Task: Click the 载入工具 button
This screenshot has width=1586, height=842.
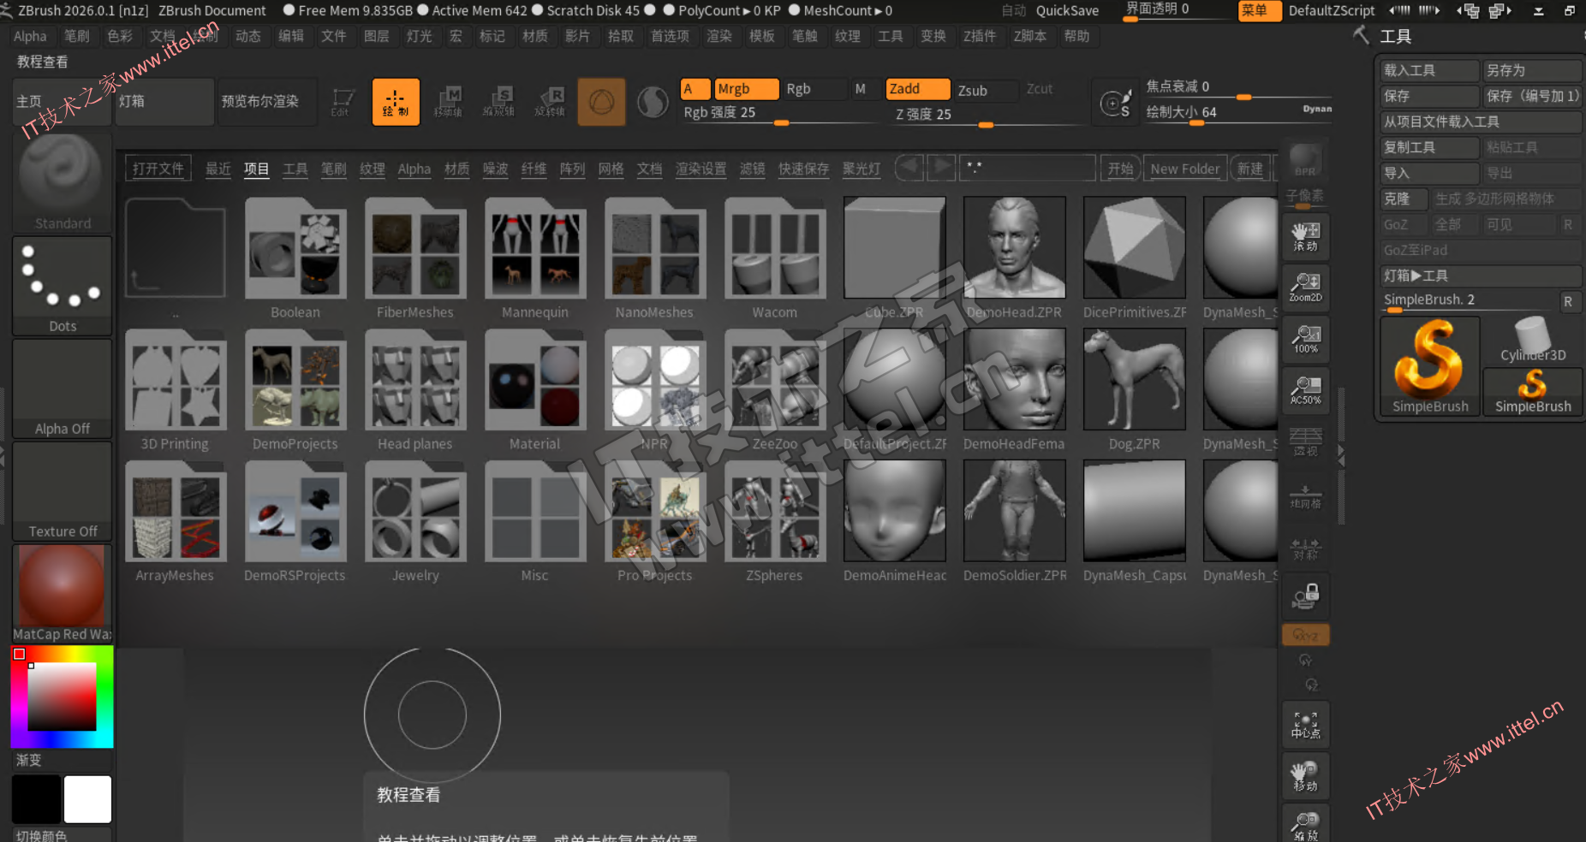Action: 1428,70
